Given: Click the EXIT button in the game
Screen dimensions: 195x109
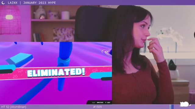Looking at the screenshot, I should tap(109, 103).
